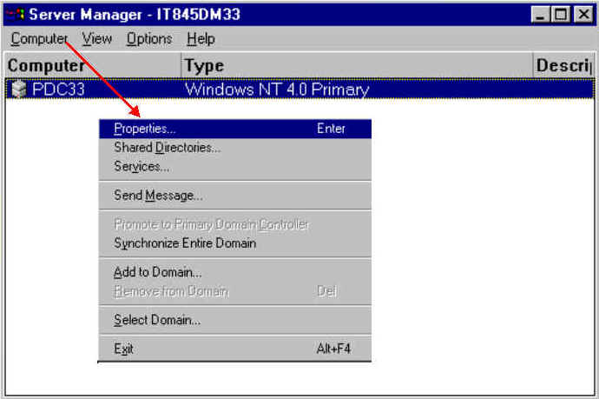Click the PDC33 server icon

18,90
